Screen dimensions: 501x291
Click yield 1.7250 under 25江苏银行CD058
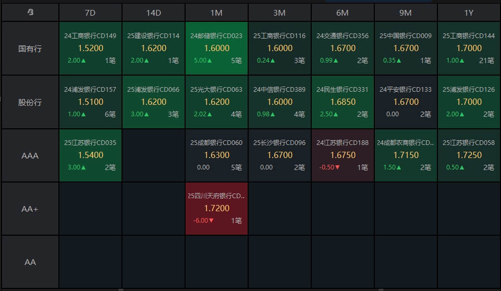(x=469, y=155)
